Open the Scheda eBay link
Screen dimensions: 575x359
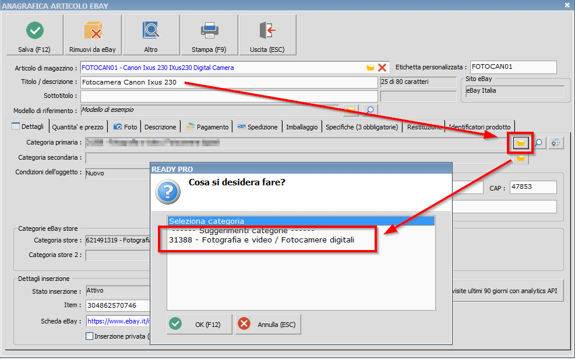(119, 321)
